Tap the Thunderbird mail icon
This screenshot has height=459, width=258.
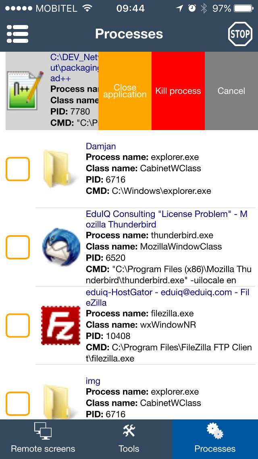tap(60, 247)
